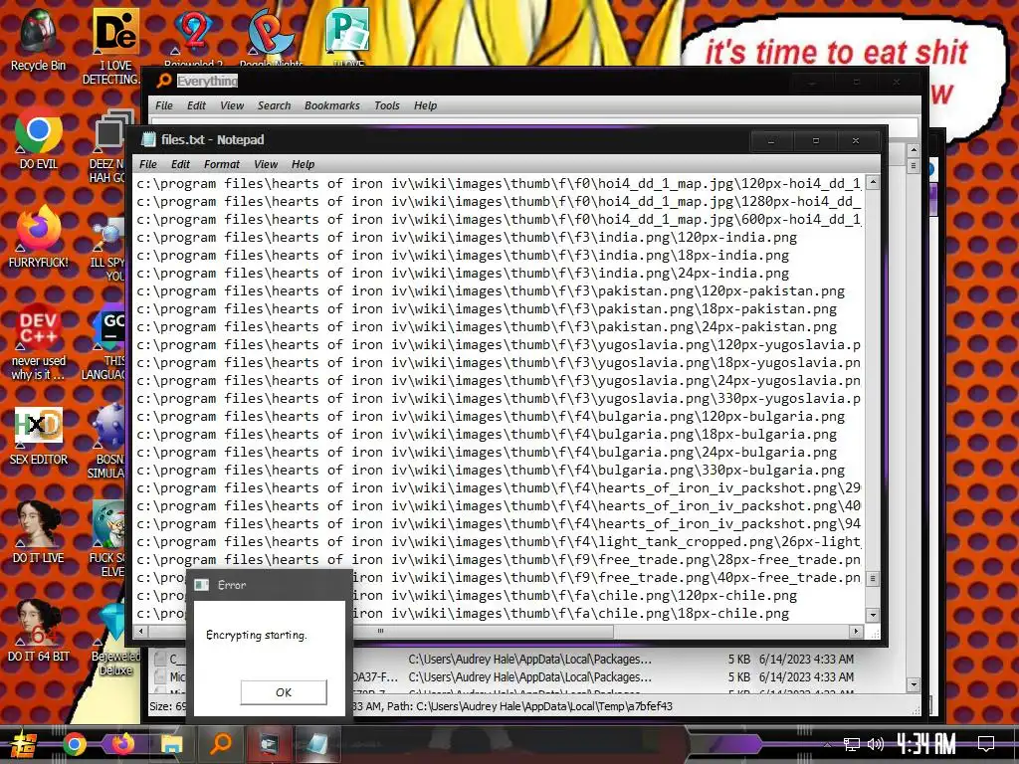Open Notepad's Format menu
Viewport: 1019px width, 764px height.
pyautogui.click(x=222, y=164)
